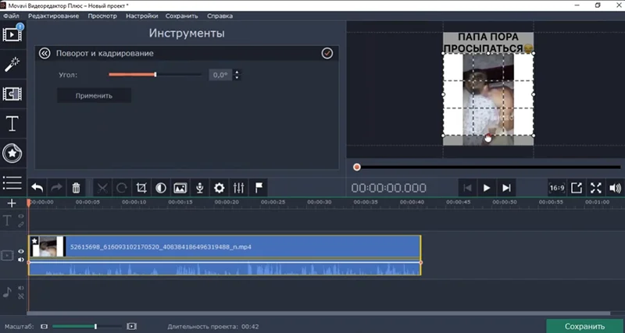
Task: Add a marker with flag icon
Action: [259, 188]
